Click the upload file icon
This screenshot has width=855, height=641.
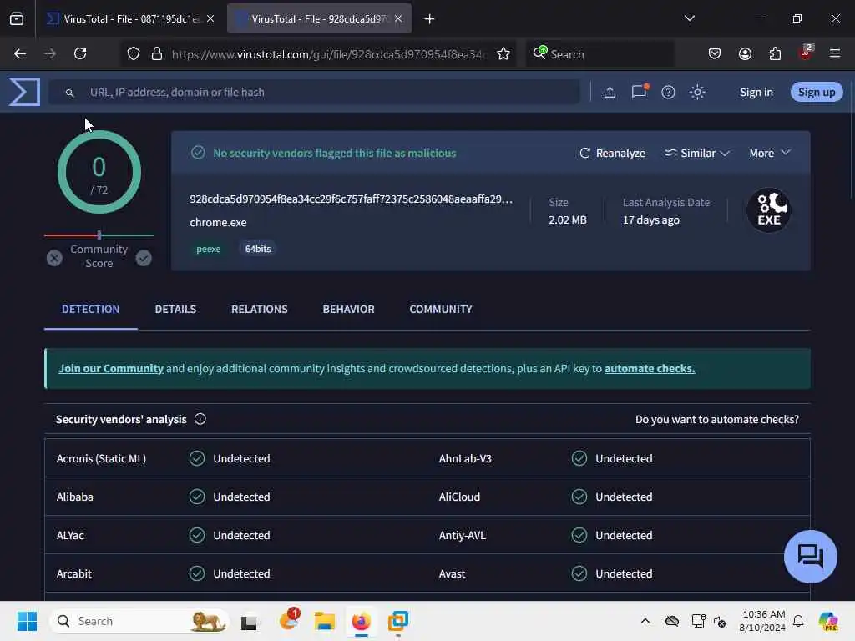tap(610, 92)
